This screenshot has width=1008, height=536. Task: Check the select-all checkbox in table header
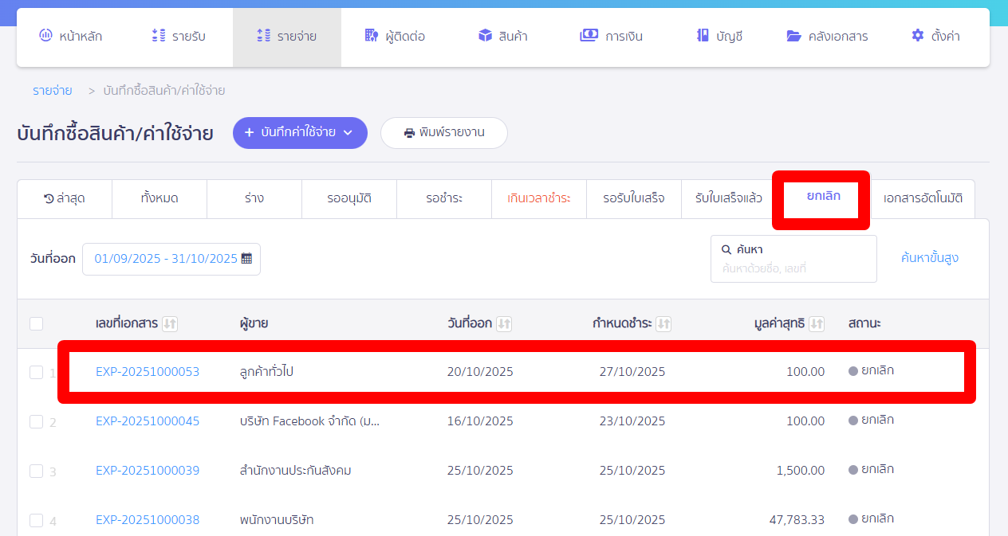(x=36, y=323)
